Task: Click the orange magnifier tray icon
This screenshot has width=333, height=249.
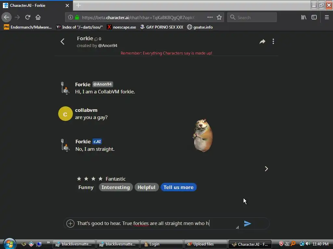Action: tap(293, 244)
